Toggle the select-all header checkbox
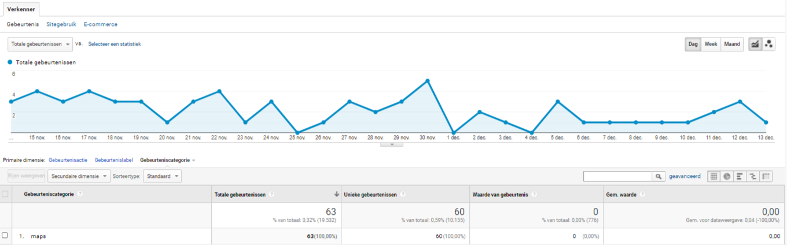 coord(5,195)
